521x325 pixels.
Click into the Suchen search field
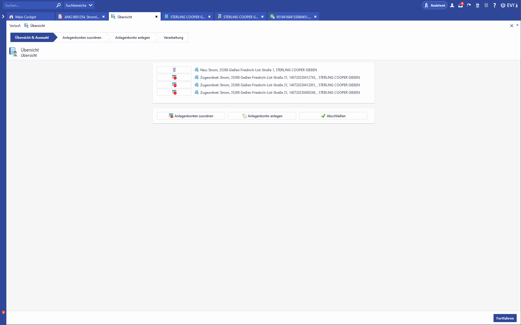pyautogui.click(x=29, y=5)
